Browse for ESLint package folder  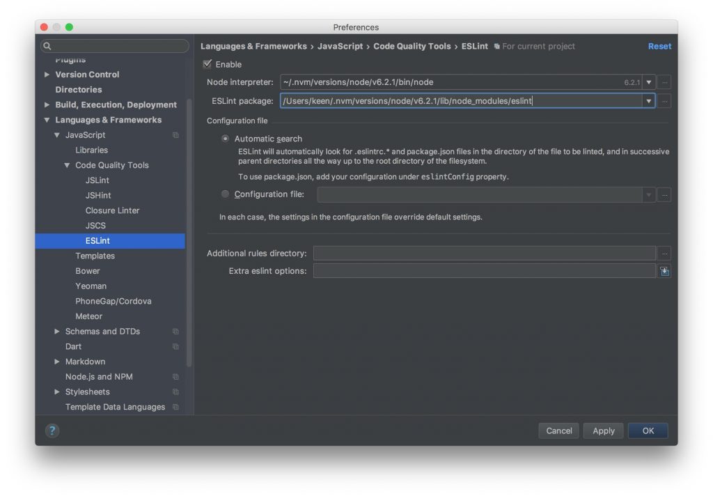pyautogui.click(x=664, y=101)
